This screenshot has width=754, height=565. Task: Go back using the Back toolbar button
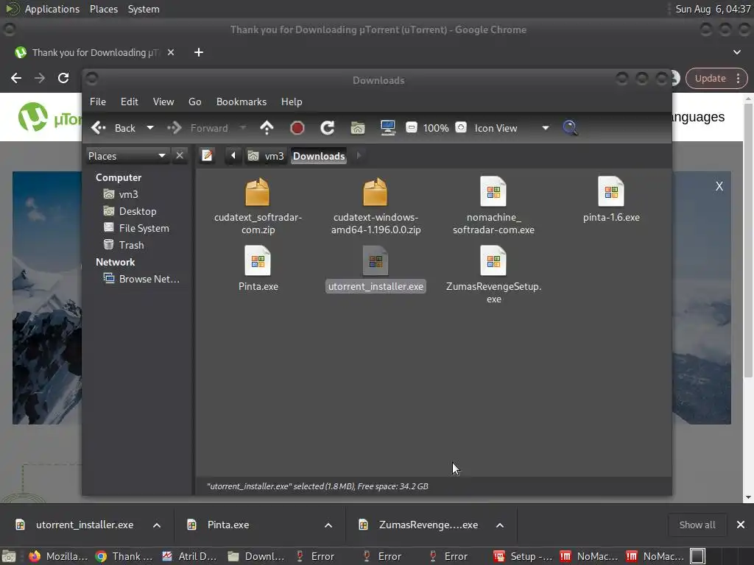click(113, 128)
